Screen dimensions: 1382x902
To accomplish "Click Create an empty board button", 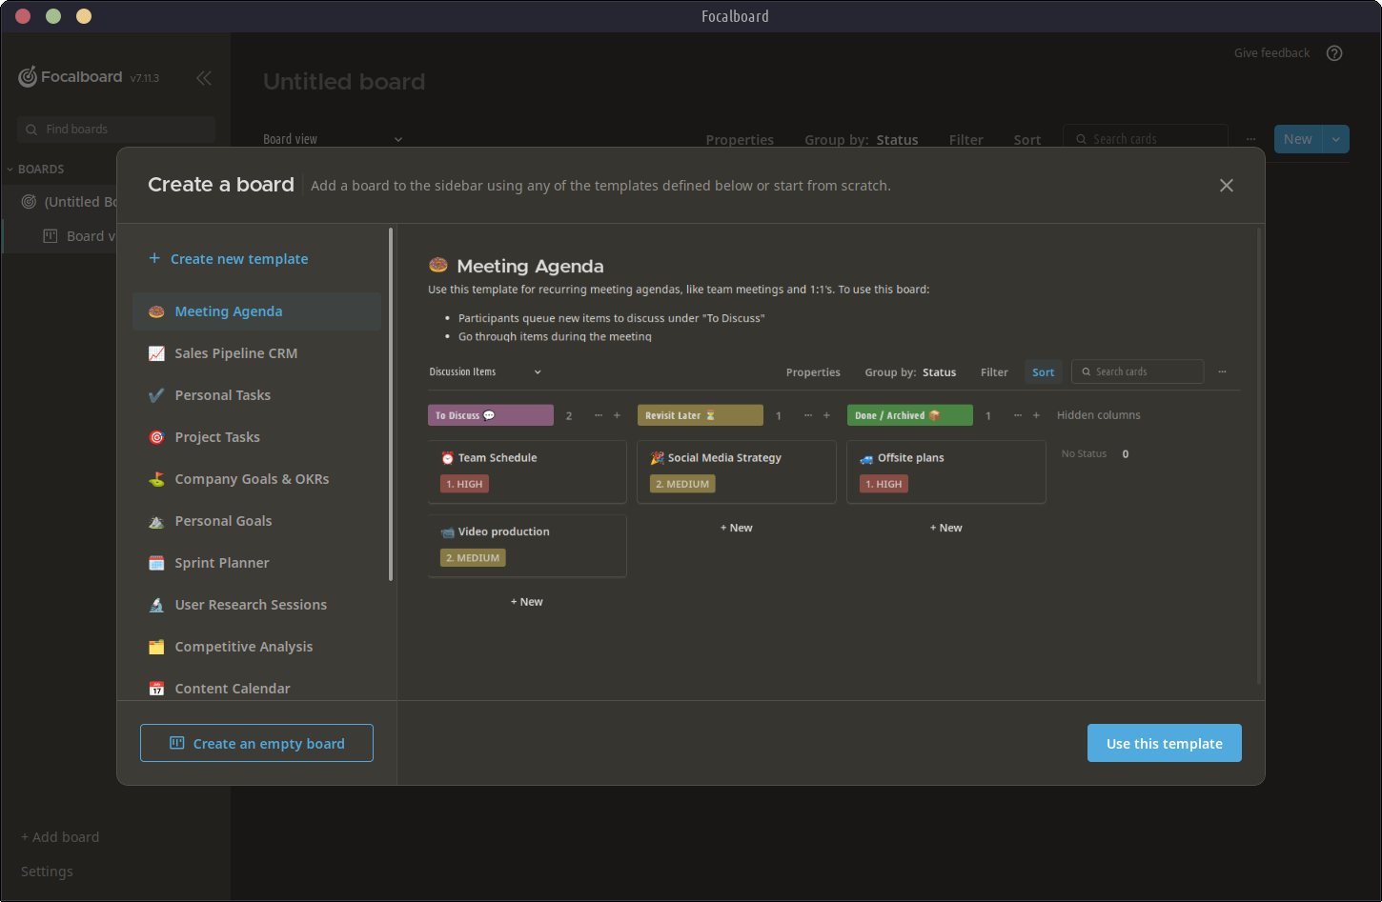I will pyautogui.click(x=256, y=743).
